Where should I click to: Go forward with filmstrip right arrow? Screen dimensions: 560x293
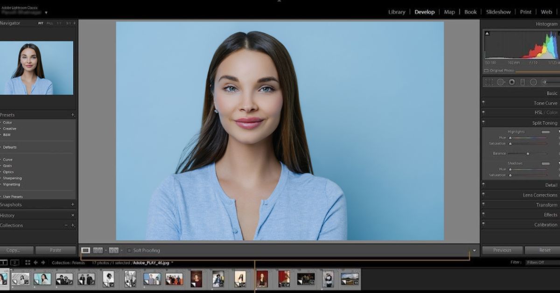43,263
